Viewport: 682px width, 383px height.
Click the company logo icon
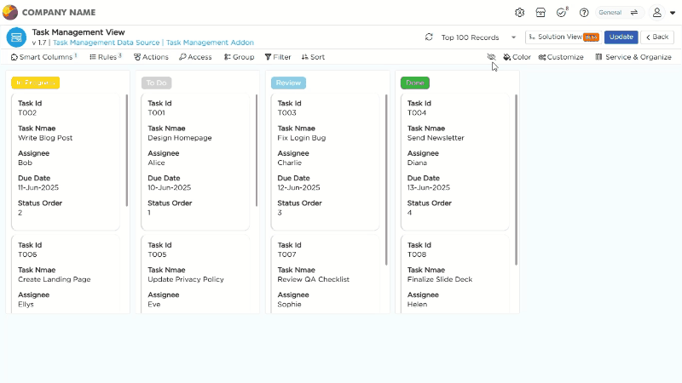click(10, 12)
